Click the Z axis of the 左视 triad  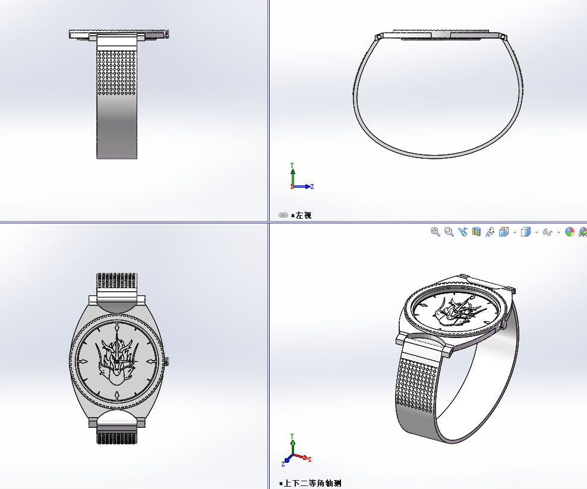(x=304, y=187)
